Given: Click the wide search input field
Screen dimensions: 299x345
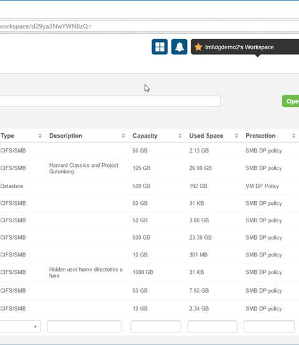Looking at the screenshot, I should coord(110,101).
